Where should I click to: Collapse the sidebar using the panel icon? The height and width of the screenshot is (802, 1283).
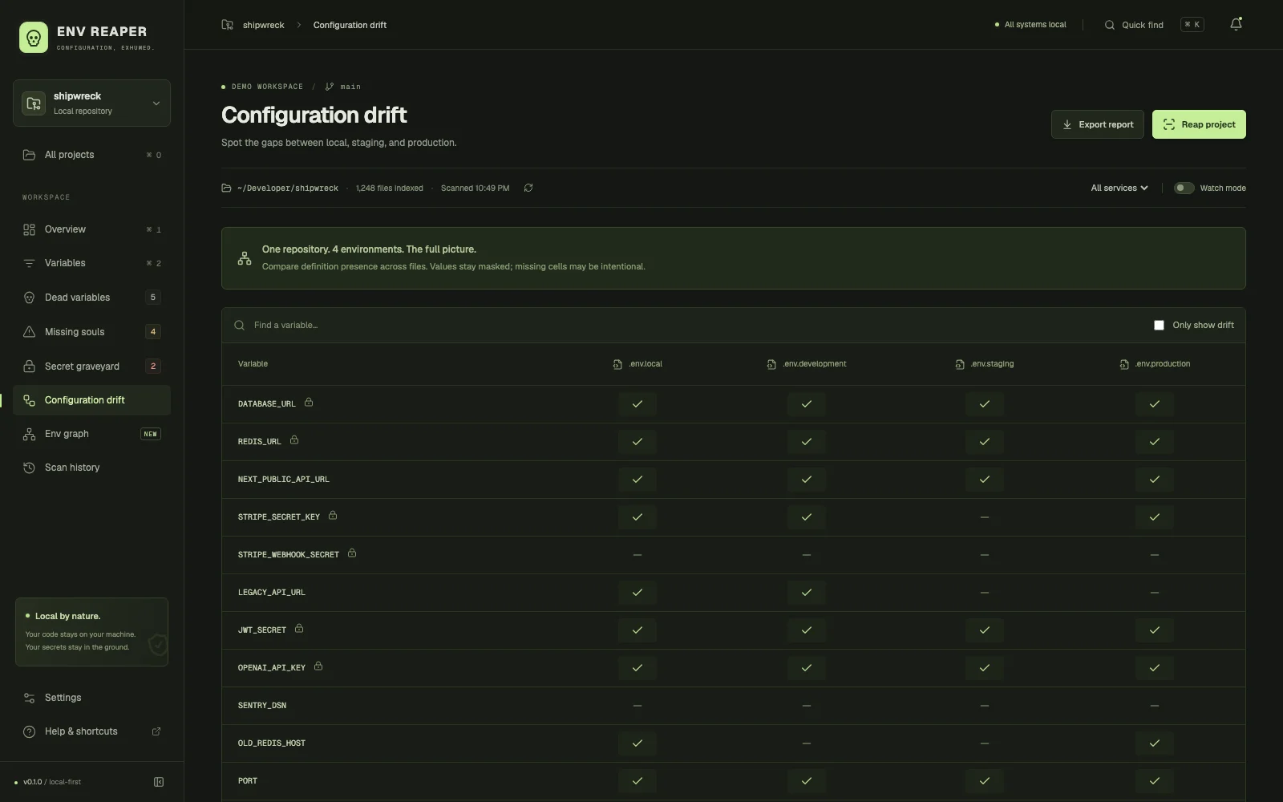[159, 782]
